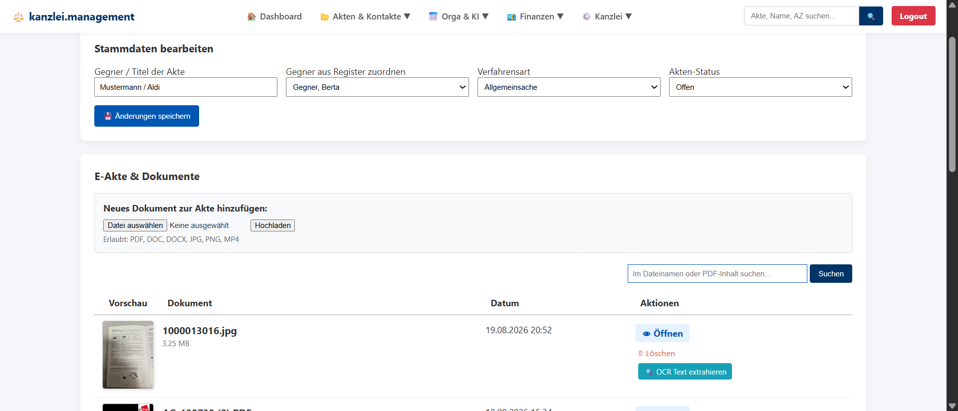Click the Logout button
The image size is (958, 411).
[913, 16]
